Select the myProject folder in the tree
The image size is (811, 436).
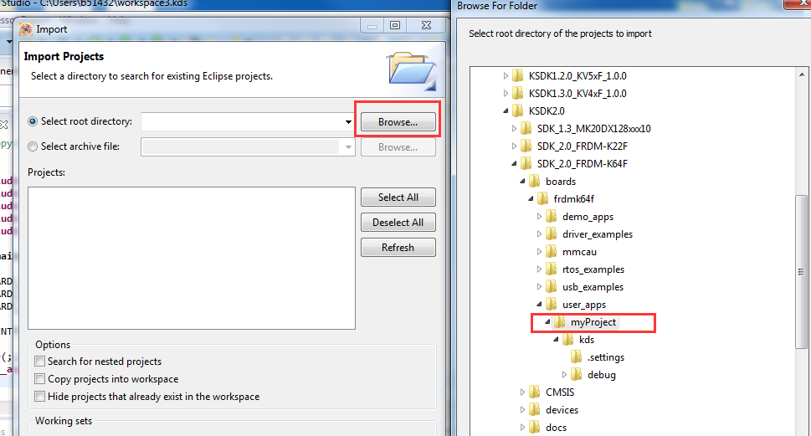(x=593, y=322)
